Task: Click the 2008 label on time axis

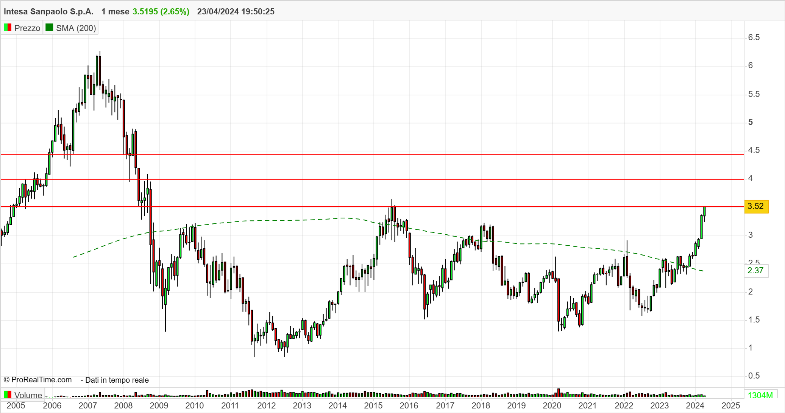Action: point(123,405)
